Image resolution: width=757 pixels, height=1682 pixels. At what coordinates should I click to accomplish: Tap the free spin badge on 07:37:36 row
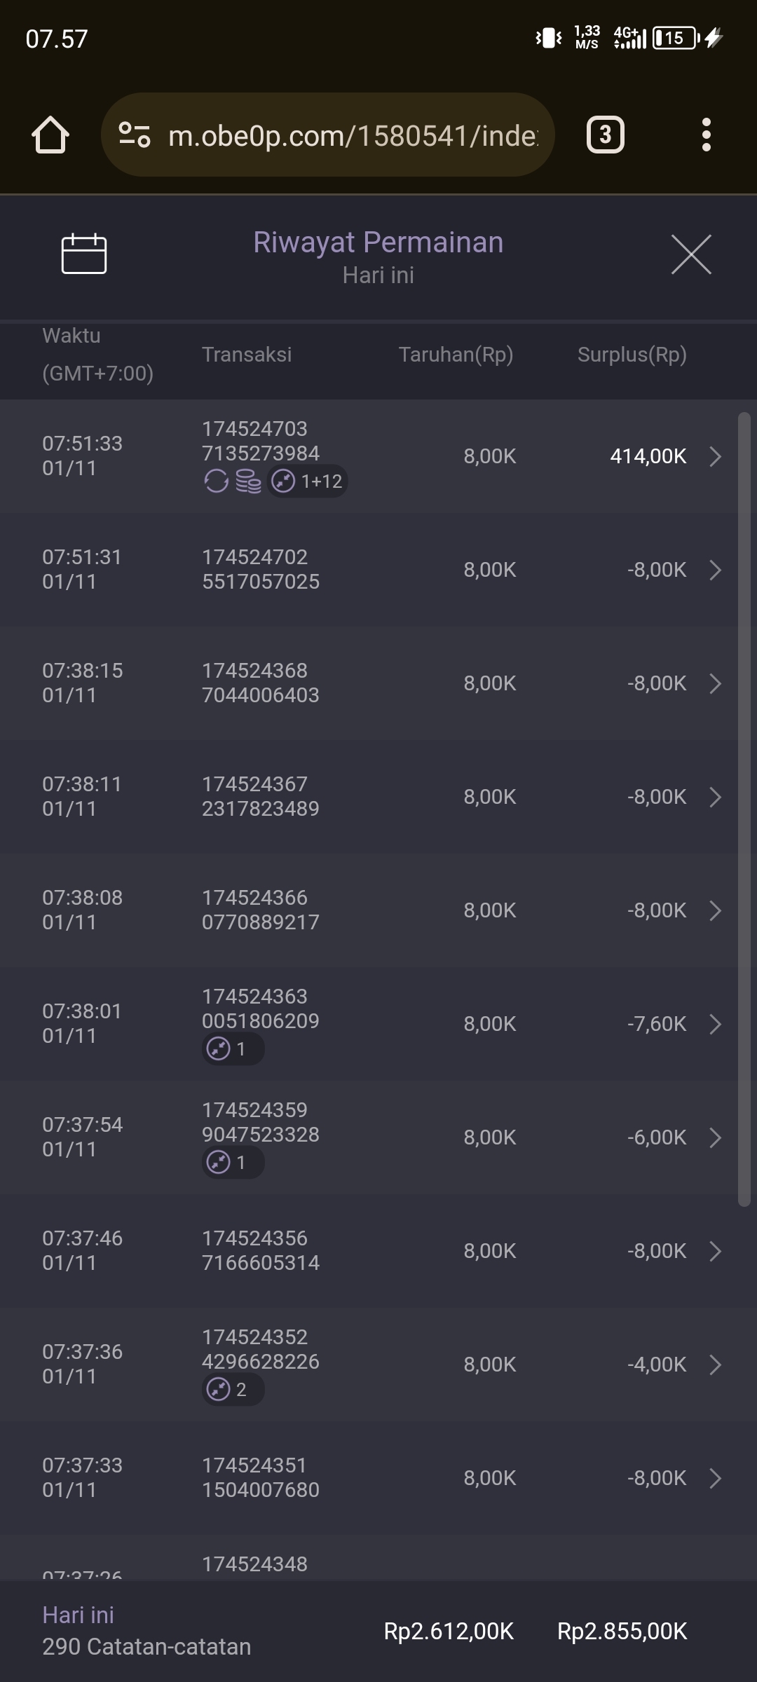point(233,1390)
